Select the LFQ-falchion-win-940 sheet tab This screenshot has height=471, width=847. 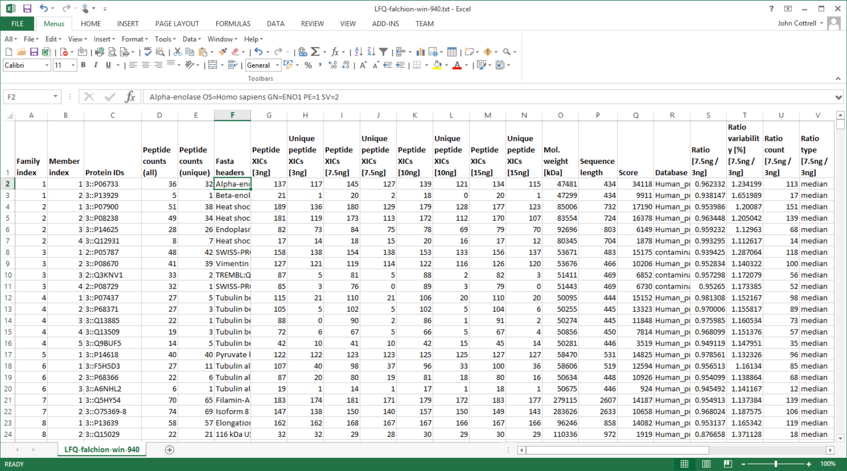tap(101, 450)
